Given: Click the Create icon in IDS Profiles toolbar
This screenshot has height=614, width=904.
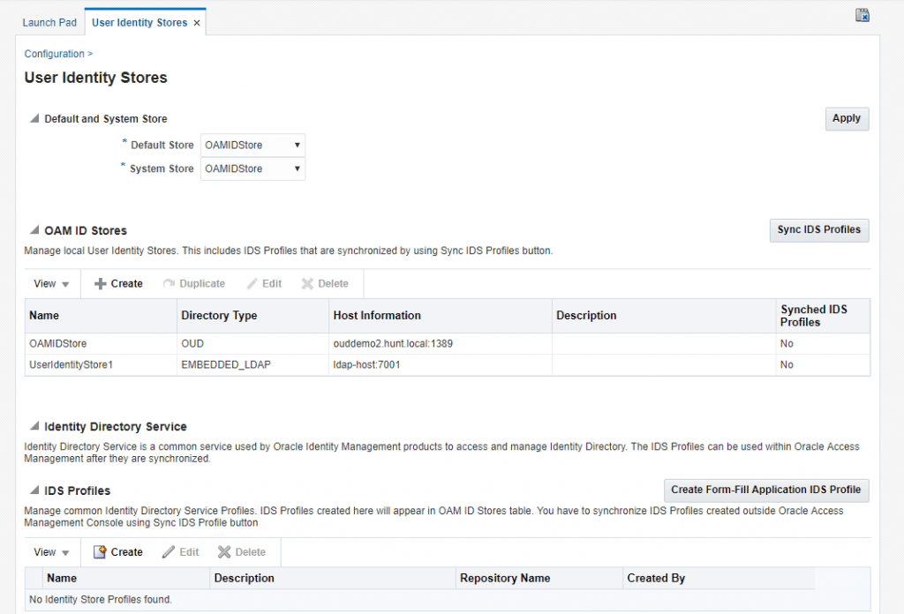Looking at the screenshot, I should pyautogui.click(x=101, y=552).
